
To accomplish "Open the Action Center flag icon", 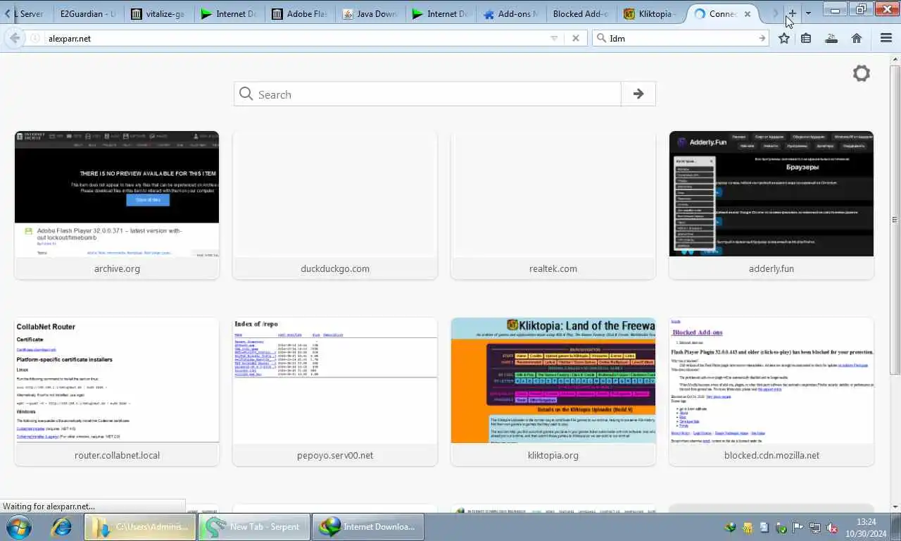I will [x=798, y=528].
